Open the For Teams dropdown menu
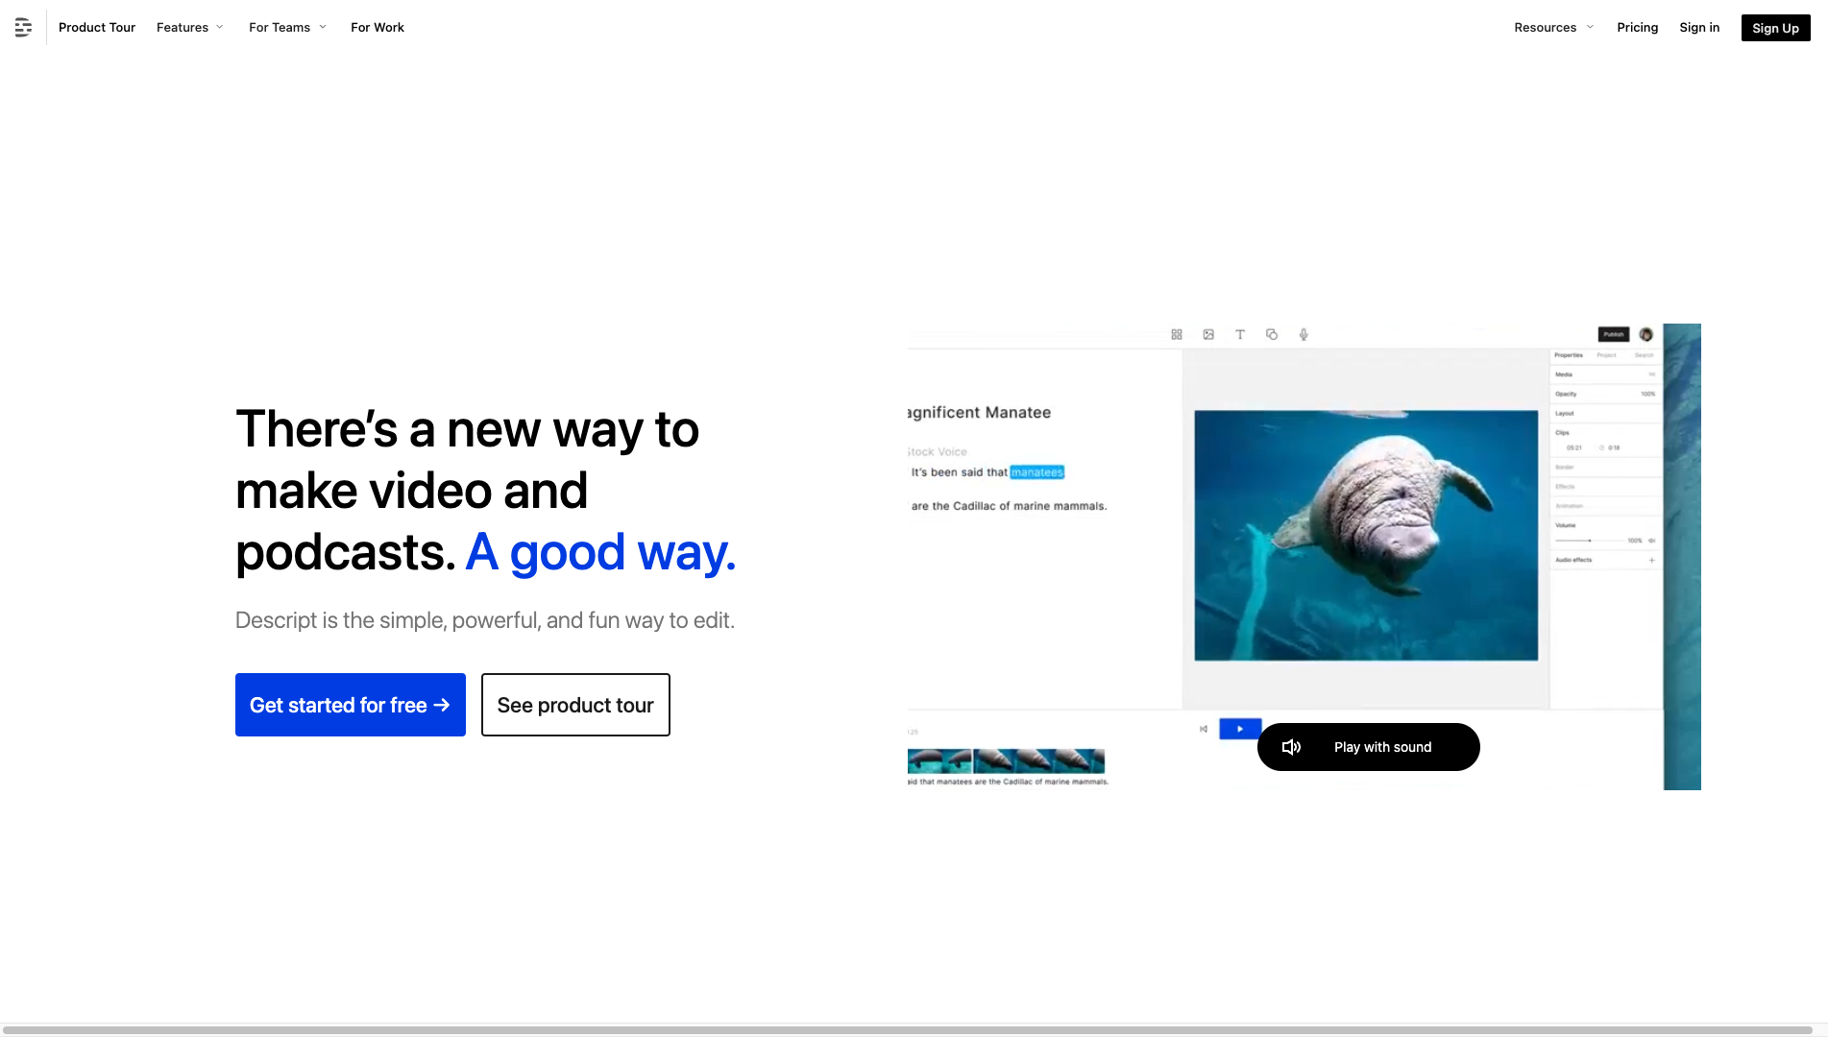This screenshot has width=1828, height=1037. (287, 28)
